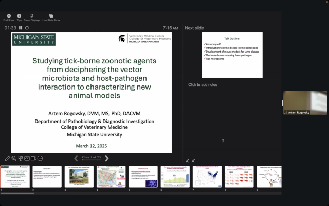Click the black screen presenter icon

pos(21,158)
